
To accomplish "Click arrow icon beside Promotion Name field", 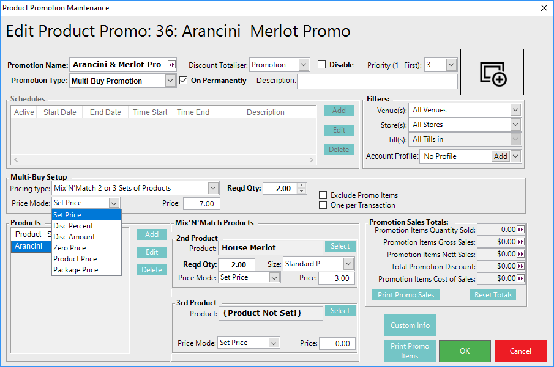I will 171,65.
